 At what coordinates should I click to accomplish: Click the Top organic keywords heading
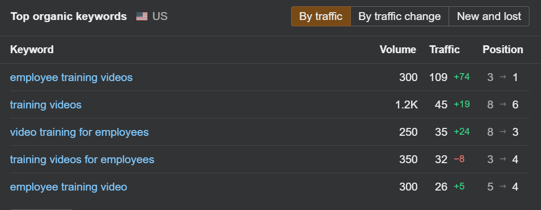(x=69, y=16)
